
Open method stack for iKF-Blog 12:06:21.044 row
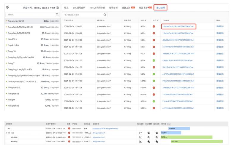(148, 142)
